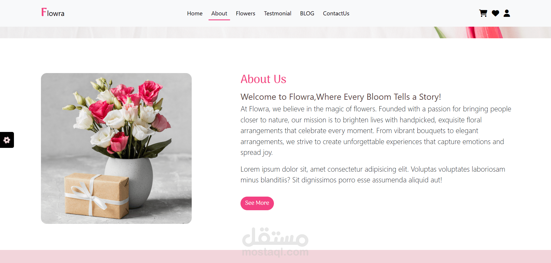Click the paragraph starting At Flowra

tap(376, 131)
